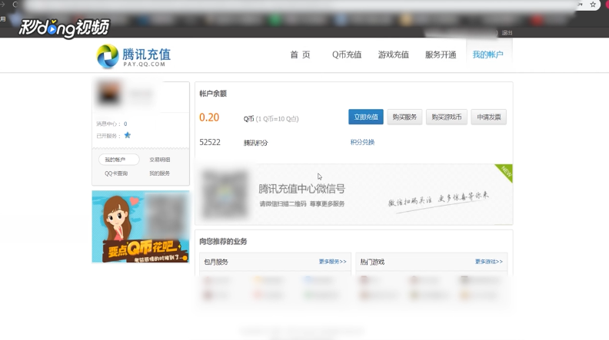Click the 0.20 Q币 balance value

pyautogui.click(x=209, y=117)
